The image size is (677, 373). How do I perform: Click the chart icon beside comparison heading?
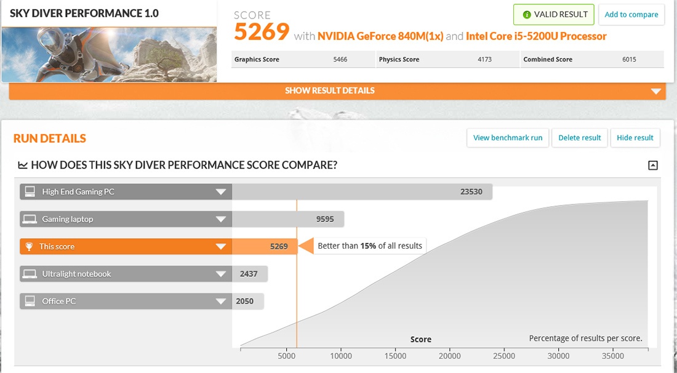point(22,165)
